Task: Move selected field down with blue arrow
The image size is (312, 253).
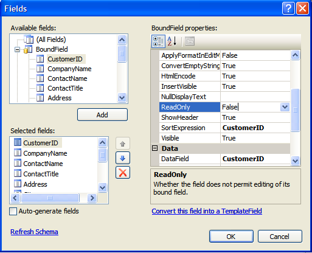Action: (x=123, y=158)
